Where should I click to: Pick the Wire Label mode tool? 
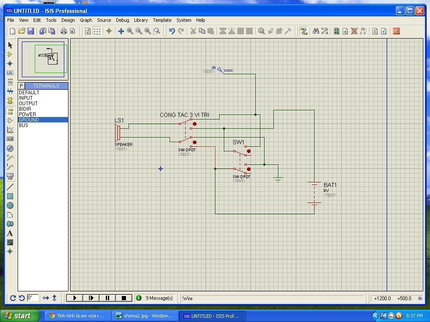10,73
